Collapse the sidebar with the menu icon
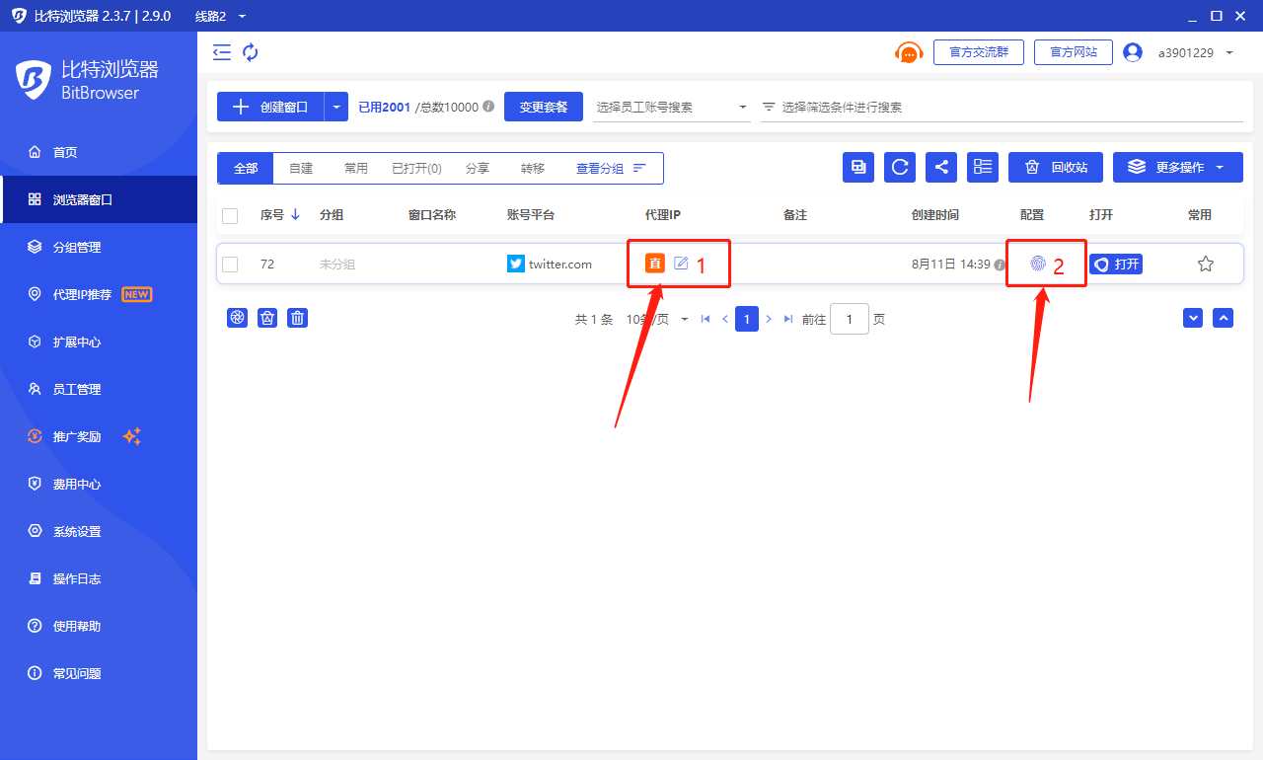This screenshot has height=760, width=1263. [222, 52]
